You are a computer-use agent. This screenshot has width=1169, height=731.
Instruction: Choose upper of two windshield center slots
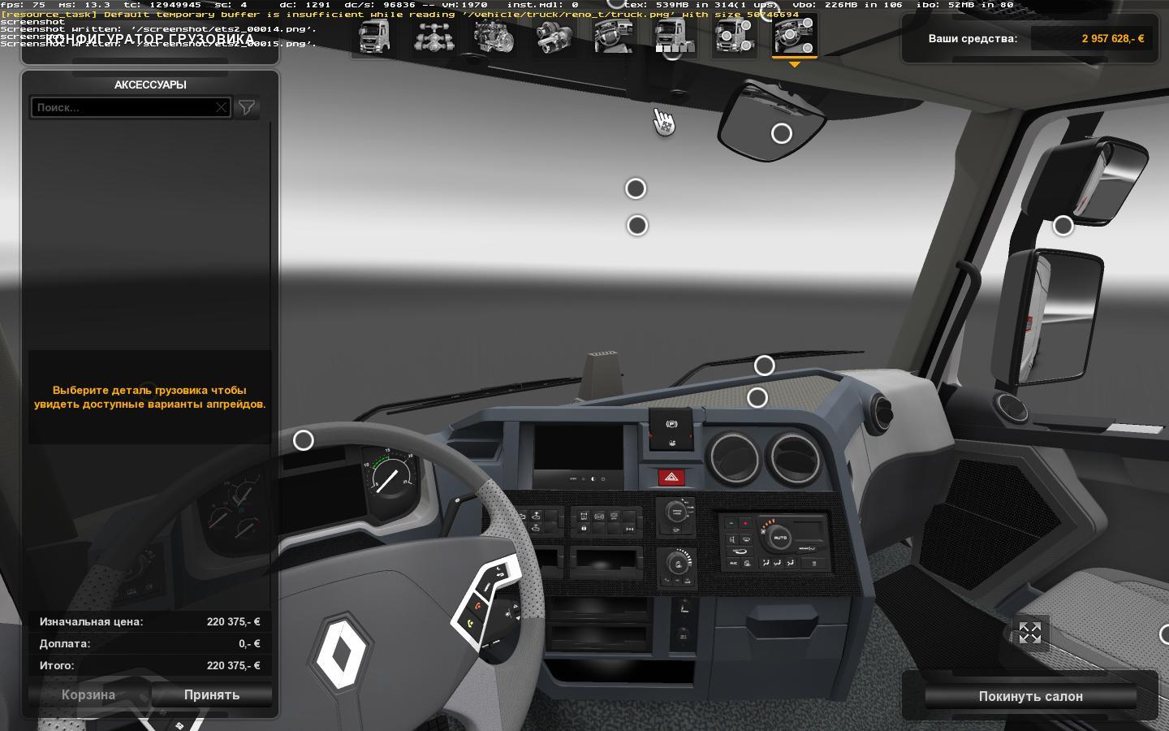tap(636, 188)
